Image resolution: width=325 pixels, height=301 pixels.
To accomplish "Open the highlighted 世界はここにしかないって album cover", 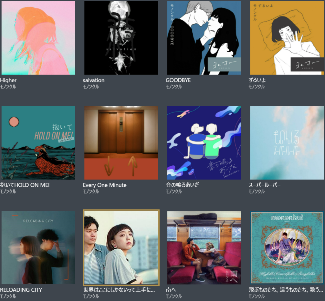I will pyautogui.click(x=121, y=248).
